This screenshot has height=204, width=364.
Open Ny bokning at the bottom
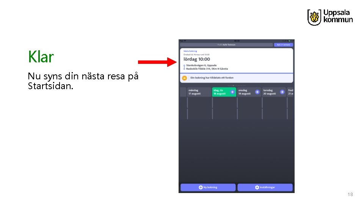[208, 187]
